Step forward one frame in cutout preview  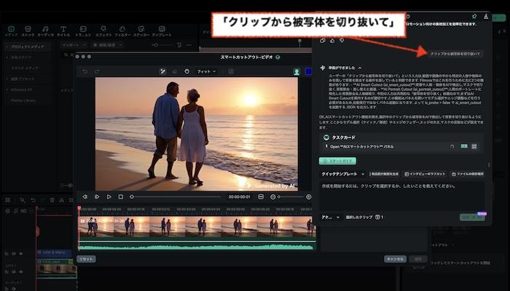pyautogui.click(x=97, y=197)
